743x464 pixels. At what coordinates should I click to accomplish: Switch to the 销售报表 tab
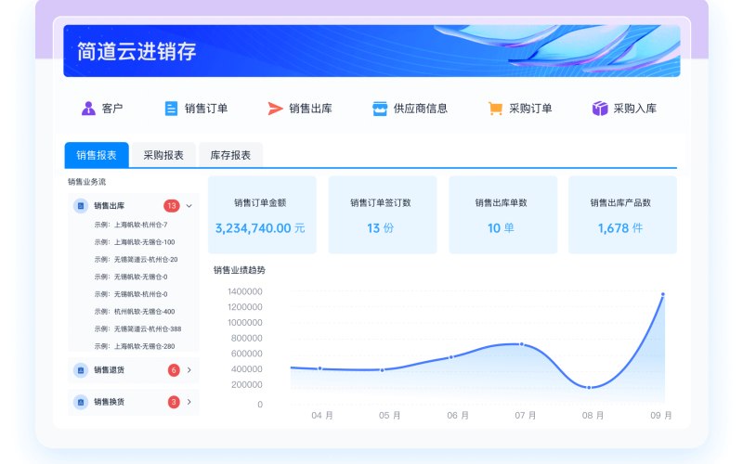97,155
